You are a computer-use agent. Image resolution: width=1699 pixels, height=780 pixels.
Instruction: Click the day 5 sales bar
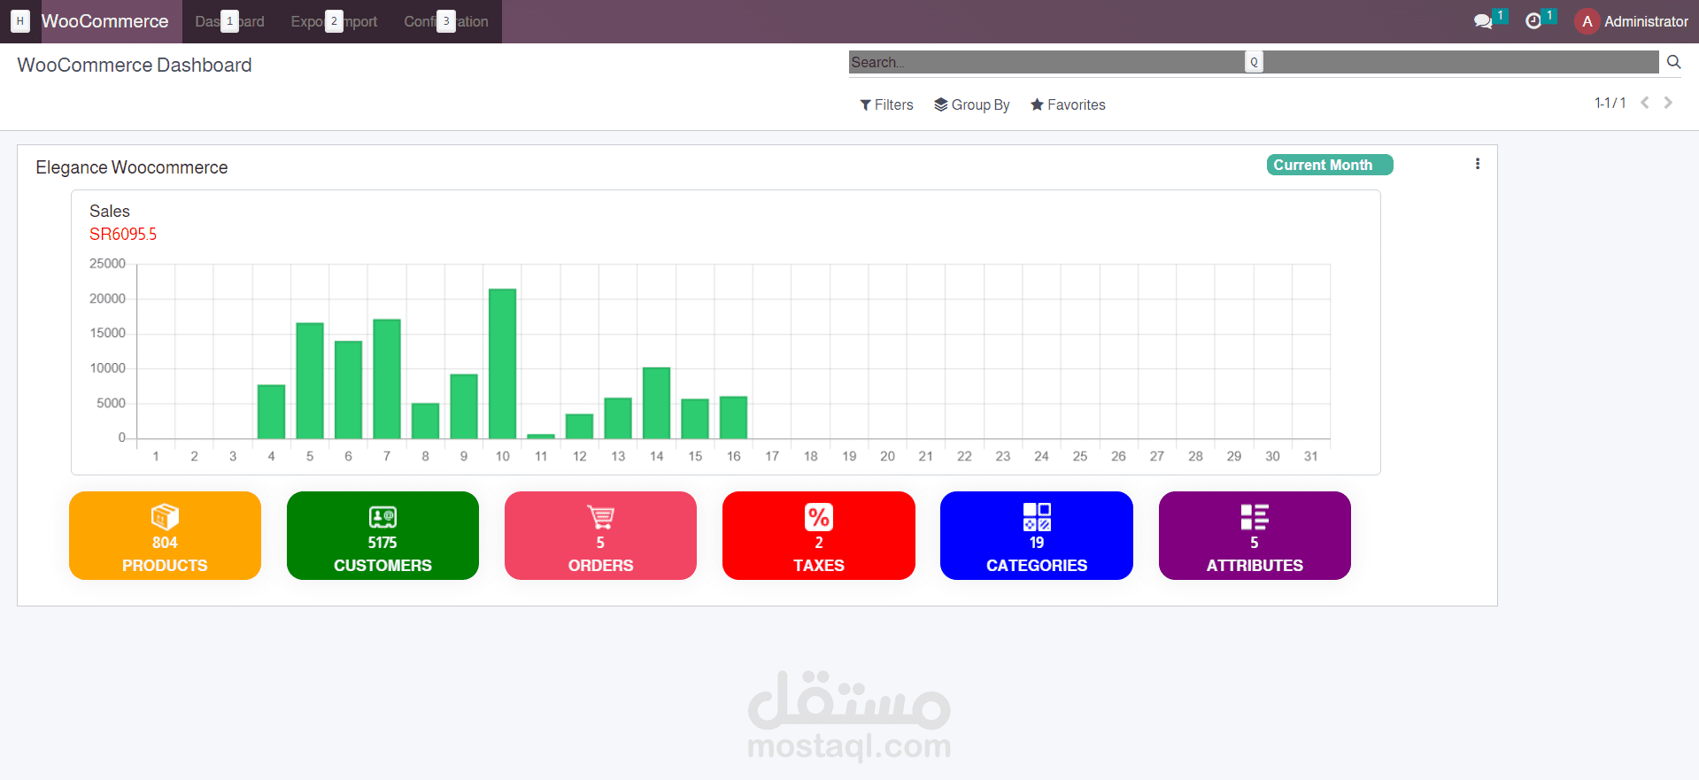pos(310,381)
